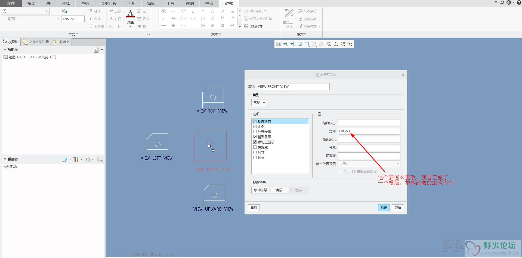Insert the plus-minus symbol
Viewport: 522px width, 258px height.
193,11
